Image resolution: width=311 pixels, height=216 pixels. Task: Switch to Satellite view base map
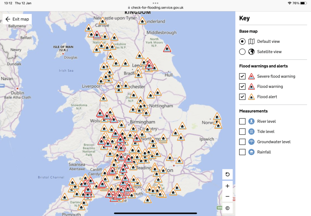click(x=242, y=52)
